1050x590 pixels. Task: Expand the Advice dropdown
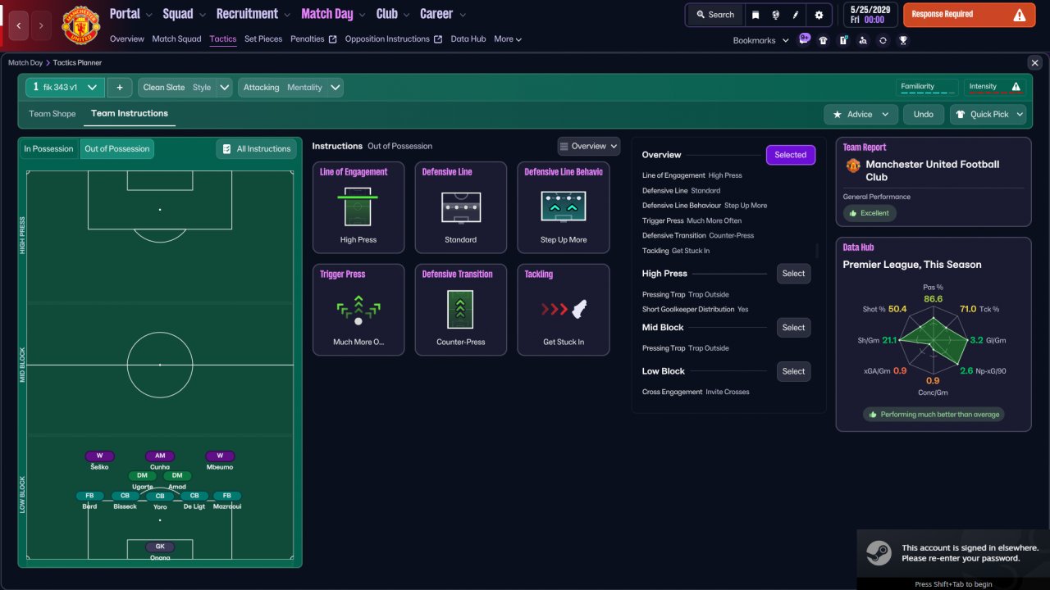[861, 115]
